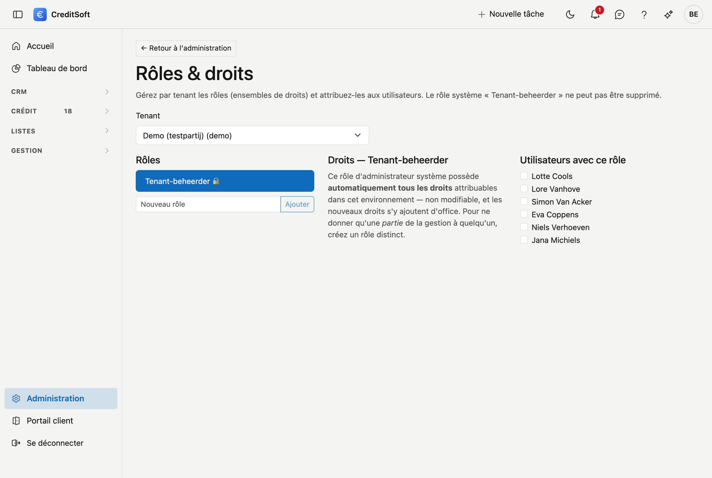Check the Niels Verhoeven checkbox

click(524, 227)
